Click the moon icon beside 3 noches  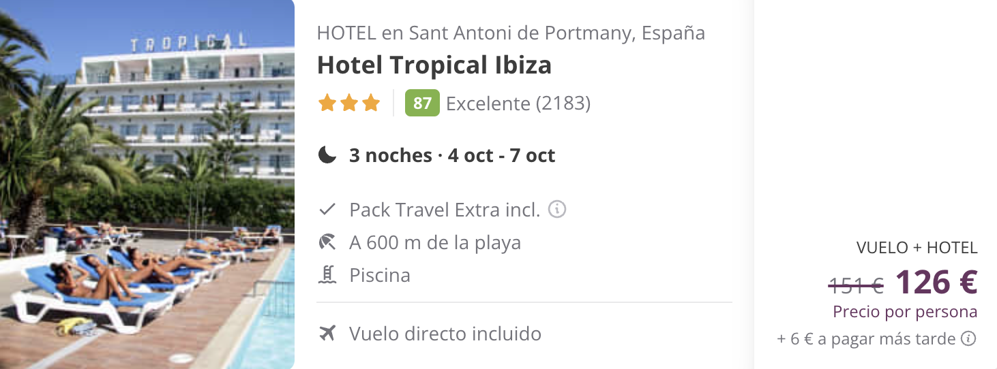tap(327, 156)
